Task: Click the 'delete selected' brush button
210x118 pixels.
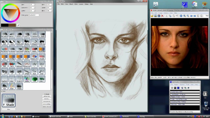Action: click(x=47, y=107)
